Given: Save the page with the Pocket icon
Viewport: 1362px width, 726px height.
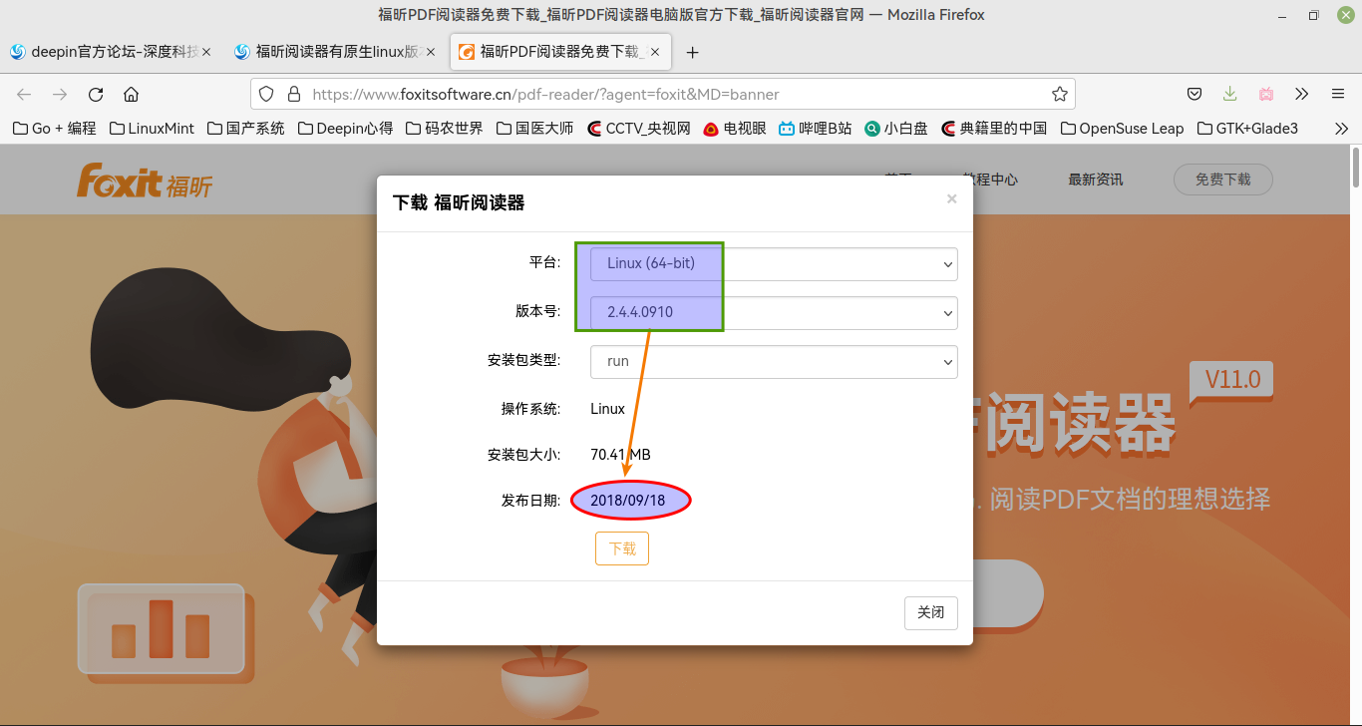Looking at the screenshot, I should [x=1193, y=93].
